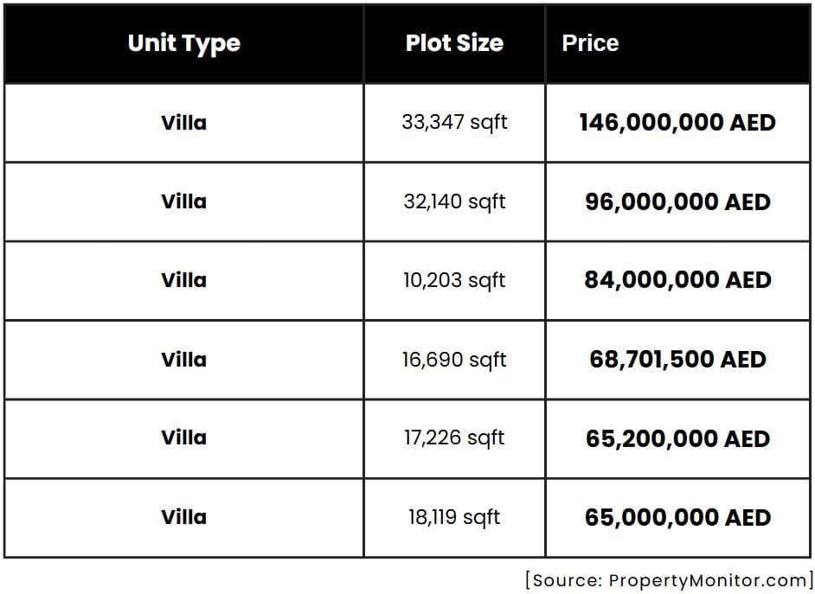
Task: Click Villa in the first table row
Action: point(183,123)
